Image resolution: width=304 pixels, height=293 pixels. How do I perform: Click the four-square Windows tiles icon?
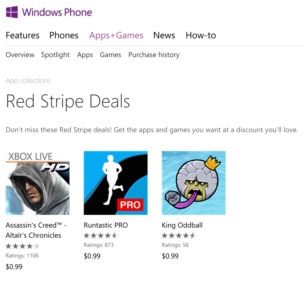(x=12, y=12)
